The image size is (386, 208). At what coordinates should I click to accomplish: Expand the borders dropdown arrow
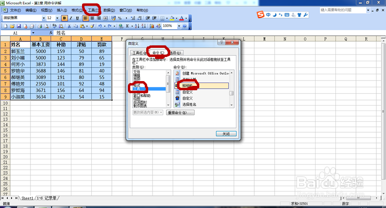point(167,18)
